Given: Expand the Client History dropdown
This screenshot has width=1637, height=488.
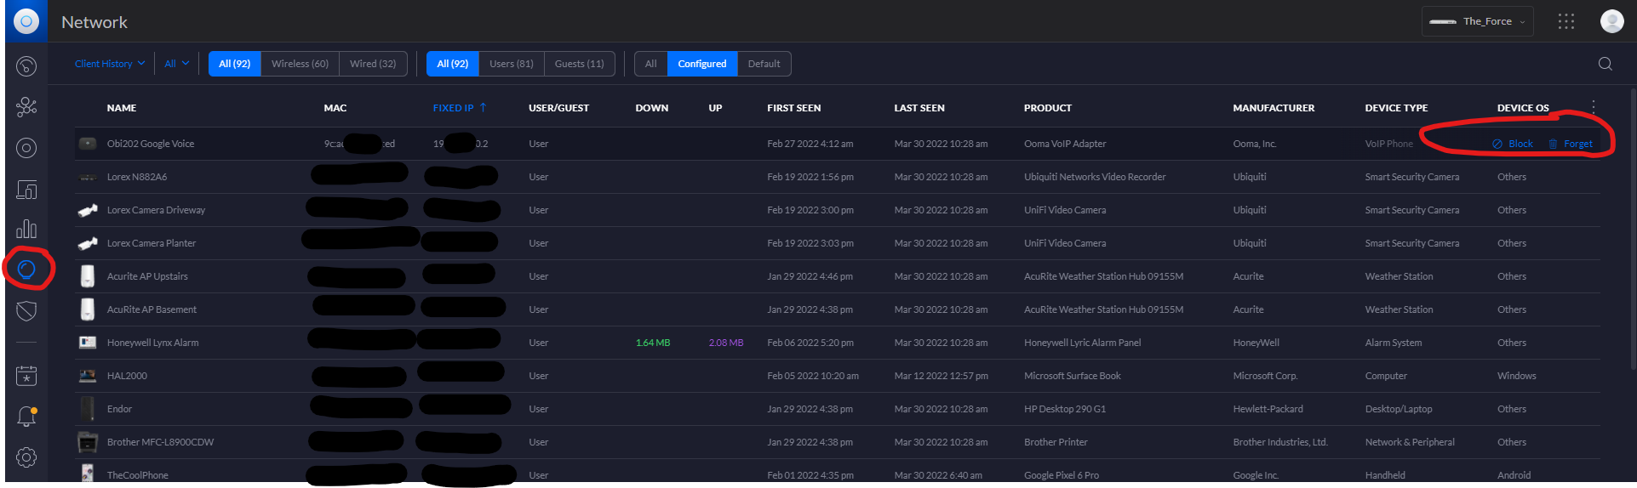Looking at the screenshot, I should [x=109, y=64].
